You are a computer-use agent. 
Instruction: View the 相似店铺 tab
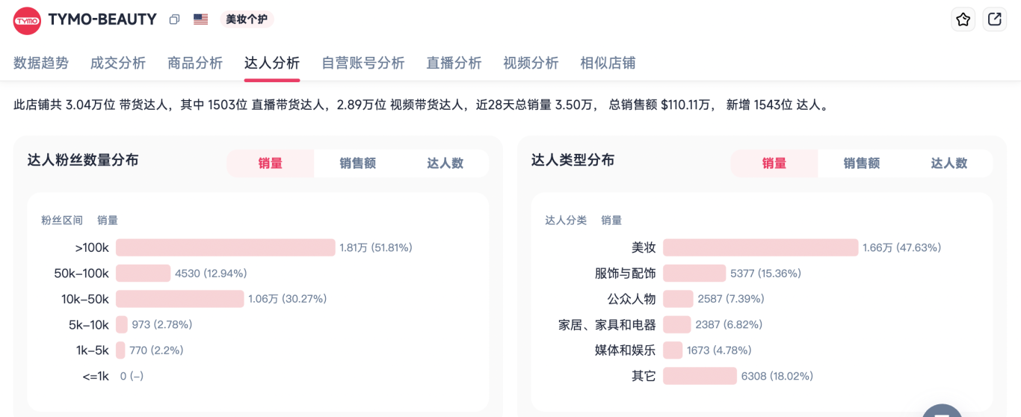click(608, 64)
